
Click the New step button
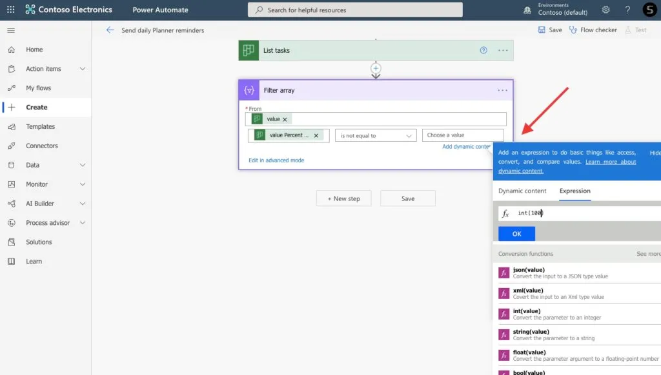click(343, 198)
